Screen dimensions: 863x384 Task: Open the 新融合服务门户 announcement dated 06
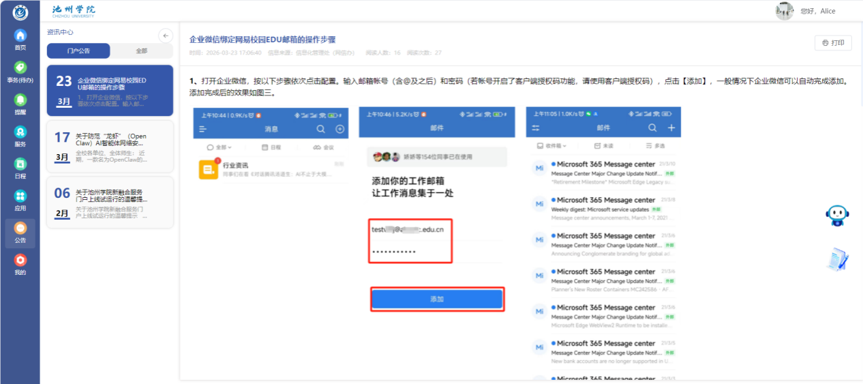point(110,202)
